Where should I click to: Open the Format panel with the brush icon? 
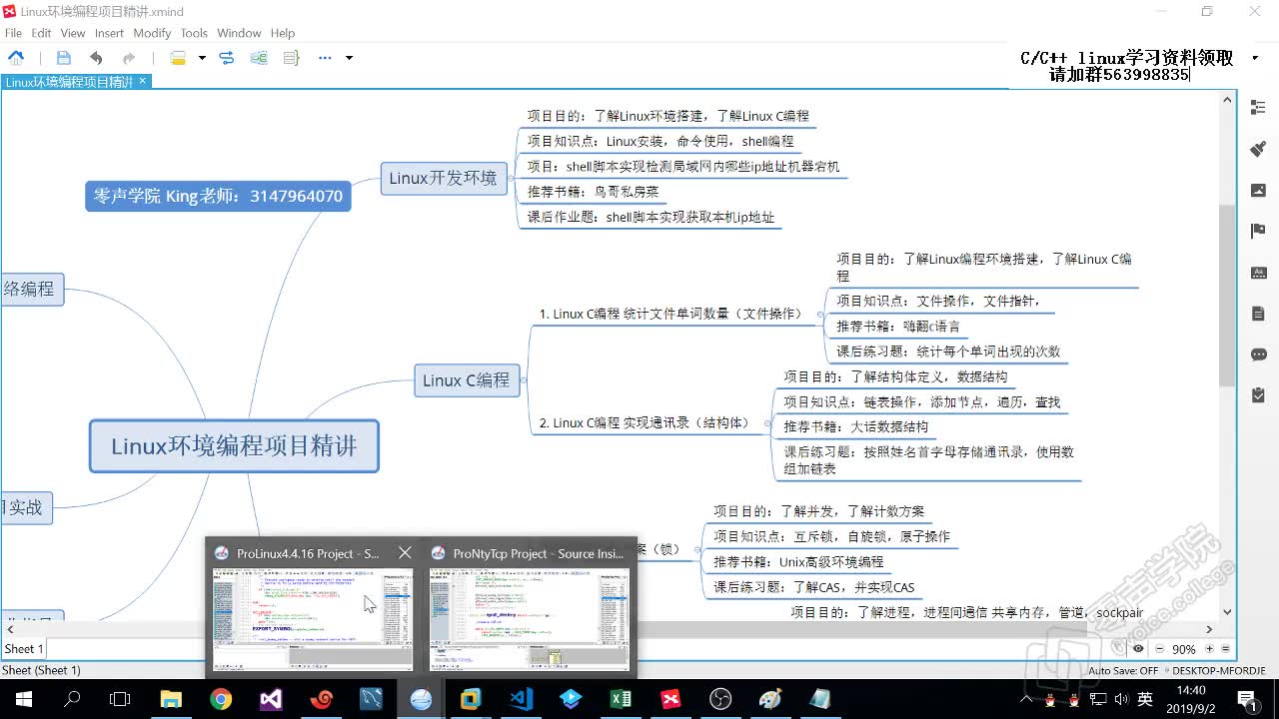click(x=1257, y=148)
